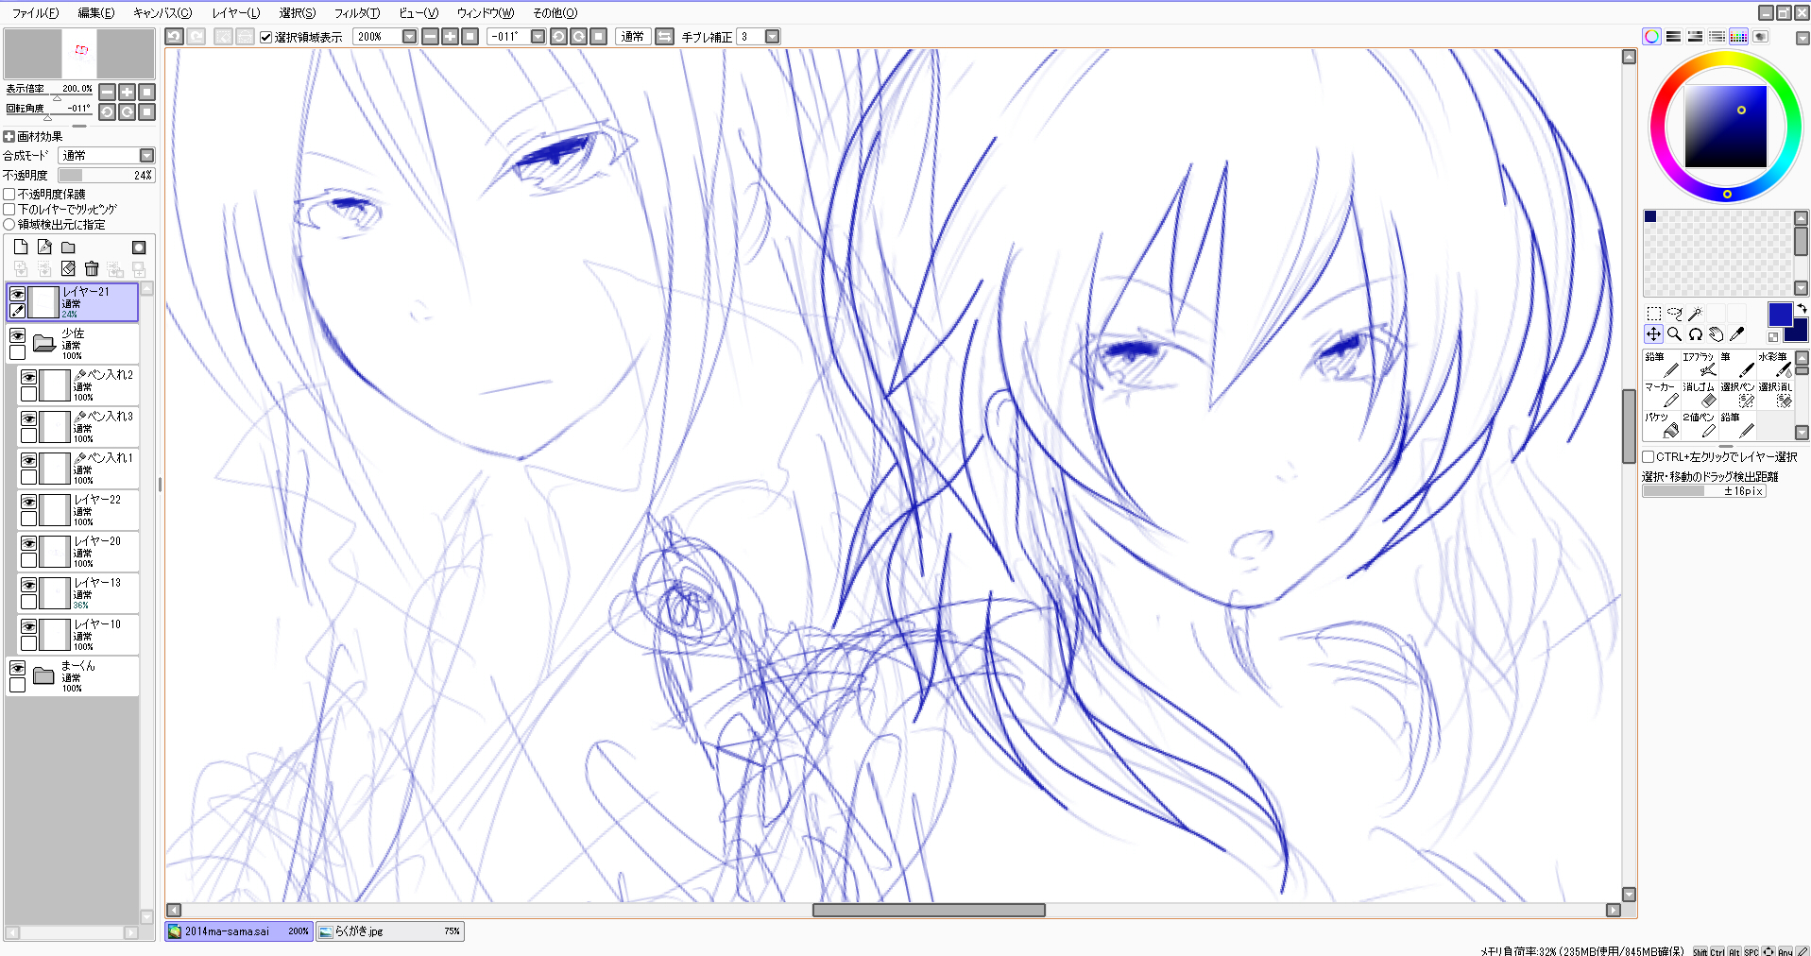1811x956 pixels.
Task: Open the ウィンドウ(W) menu
Action: (x=485, y=13)
